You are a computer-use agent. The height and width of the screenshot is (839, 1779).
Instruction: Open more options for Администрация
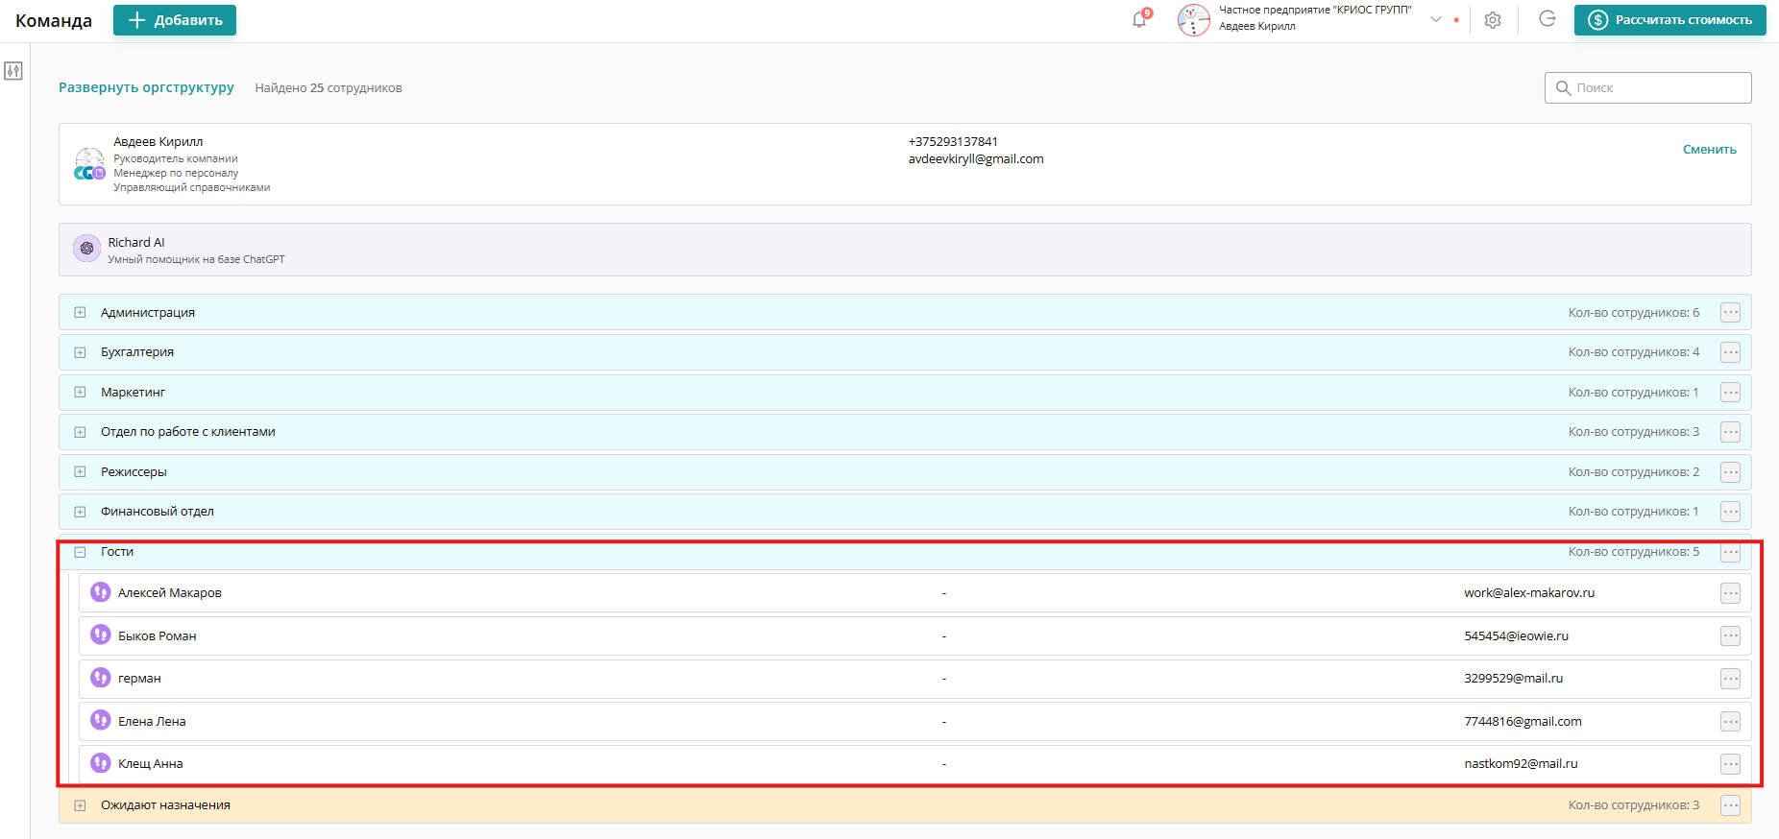coord(1731,312)
